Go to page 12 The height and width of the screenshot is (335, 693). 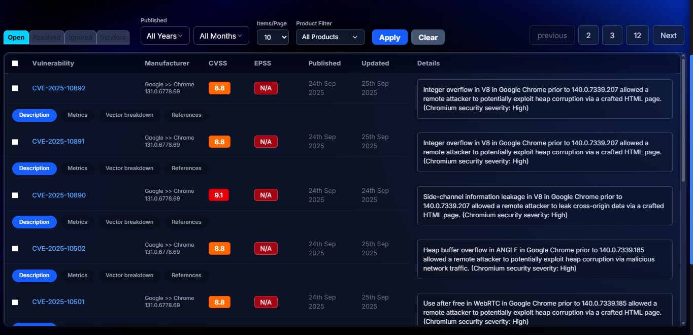pos(637,36)
